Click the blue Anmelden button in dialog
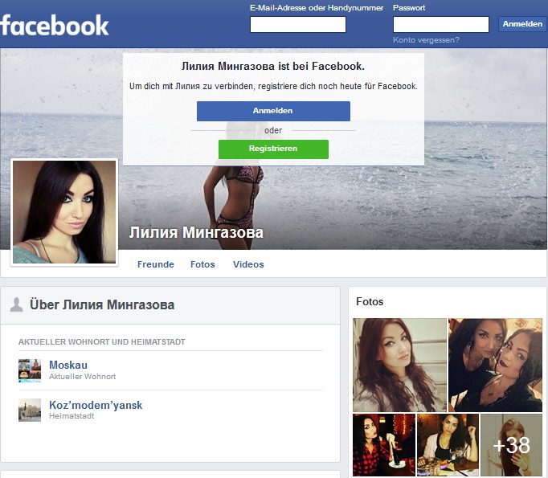 click(273, 111)
